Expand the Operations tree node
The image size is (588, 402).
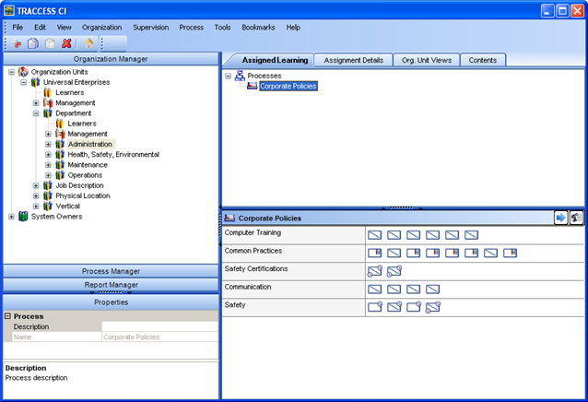pyautogui.click(x=48, y=175)
